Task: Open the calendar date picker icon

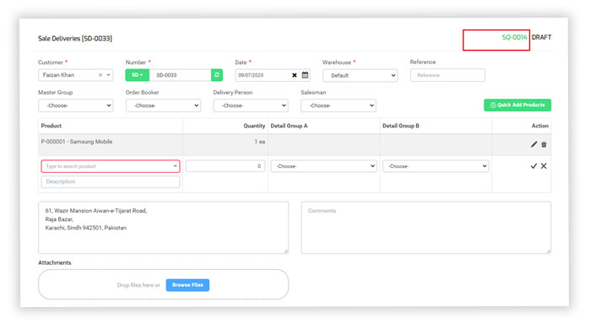Action: pos(306,75)
